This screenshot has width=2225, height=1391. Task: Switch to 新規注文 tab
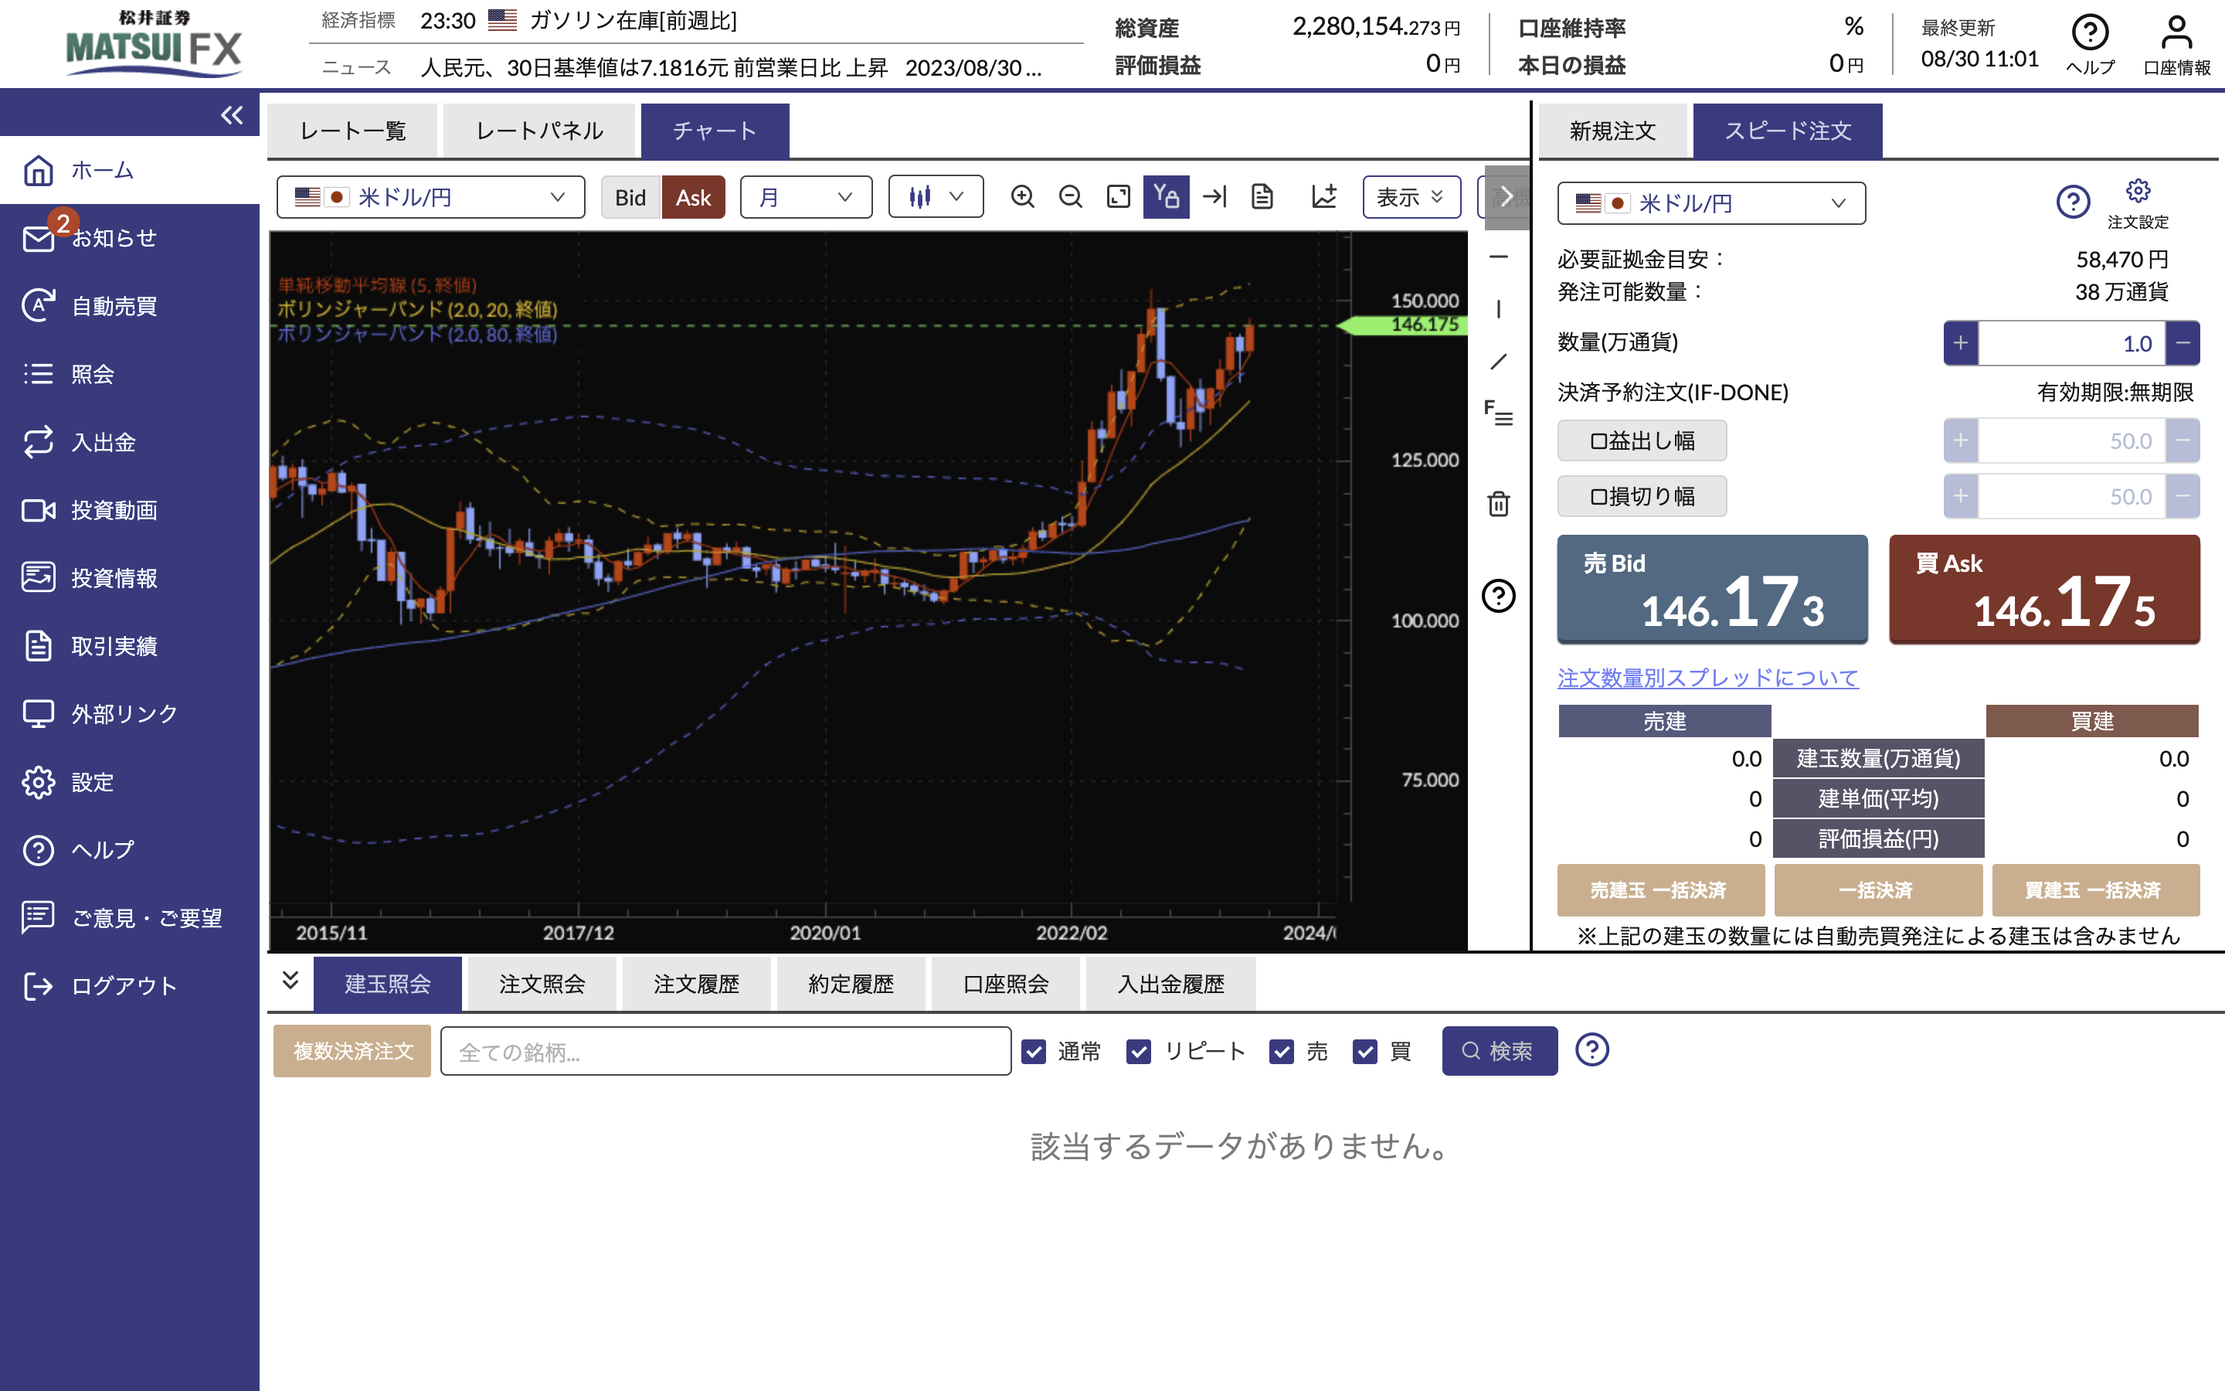(x=1612, y=131)
